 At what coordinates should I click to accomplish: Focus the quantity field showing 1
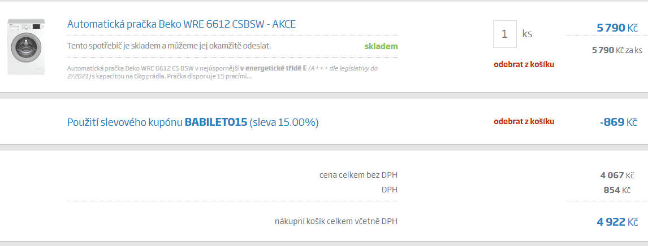[504, 34]
